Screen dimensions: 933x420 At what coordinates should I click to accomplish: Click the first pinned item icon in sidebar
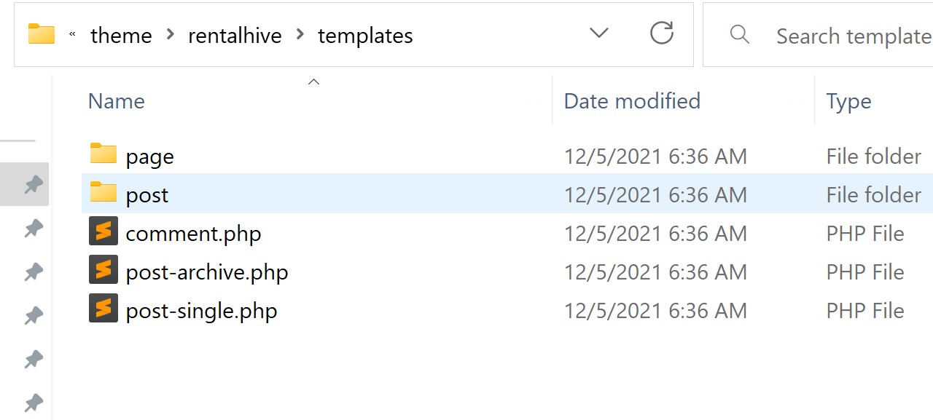coord(33,185)
